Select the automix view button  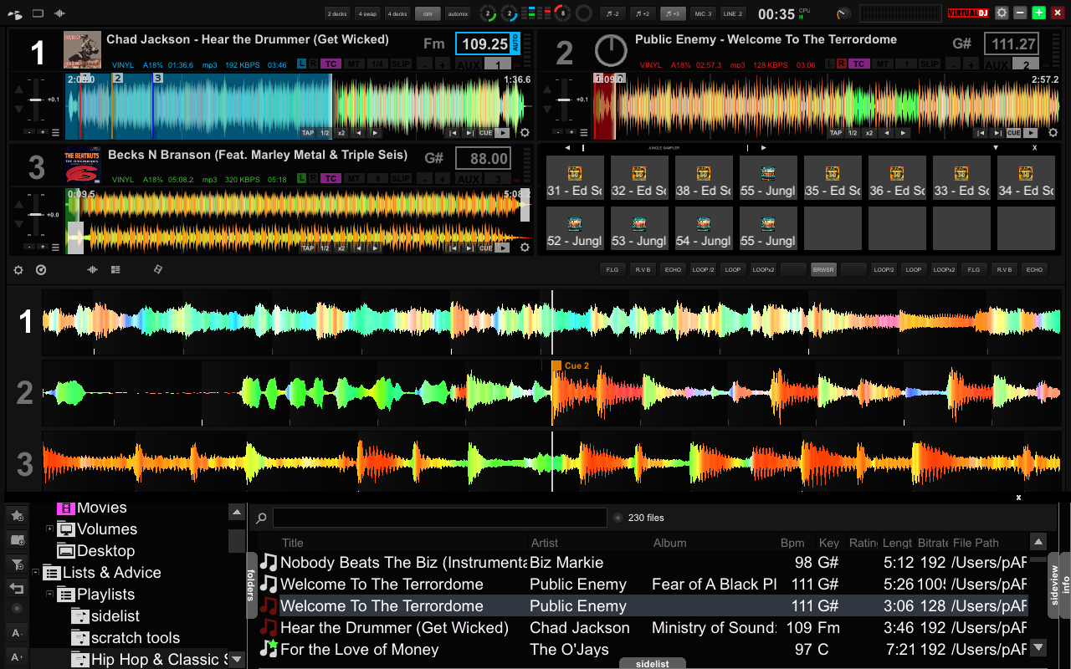(x=458, y=13)
